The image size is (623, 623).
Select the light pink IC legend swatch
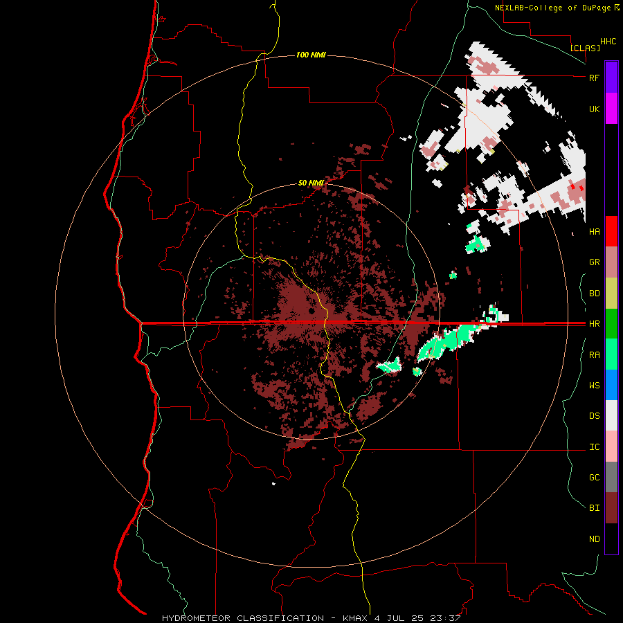pyautogui.click(x=611, y=446)
